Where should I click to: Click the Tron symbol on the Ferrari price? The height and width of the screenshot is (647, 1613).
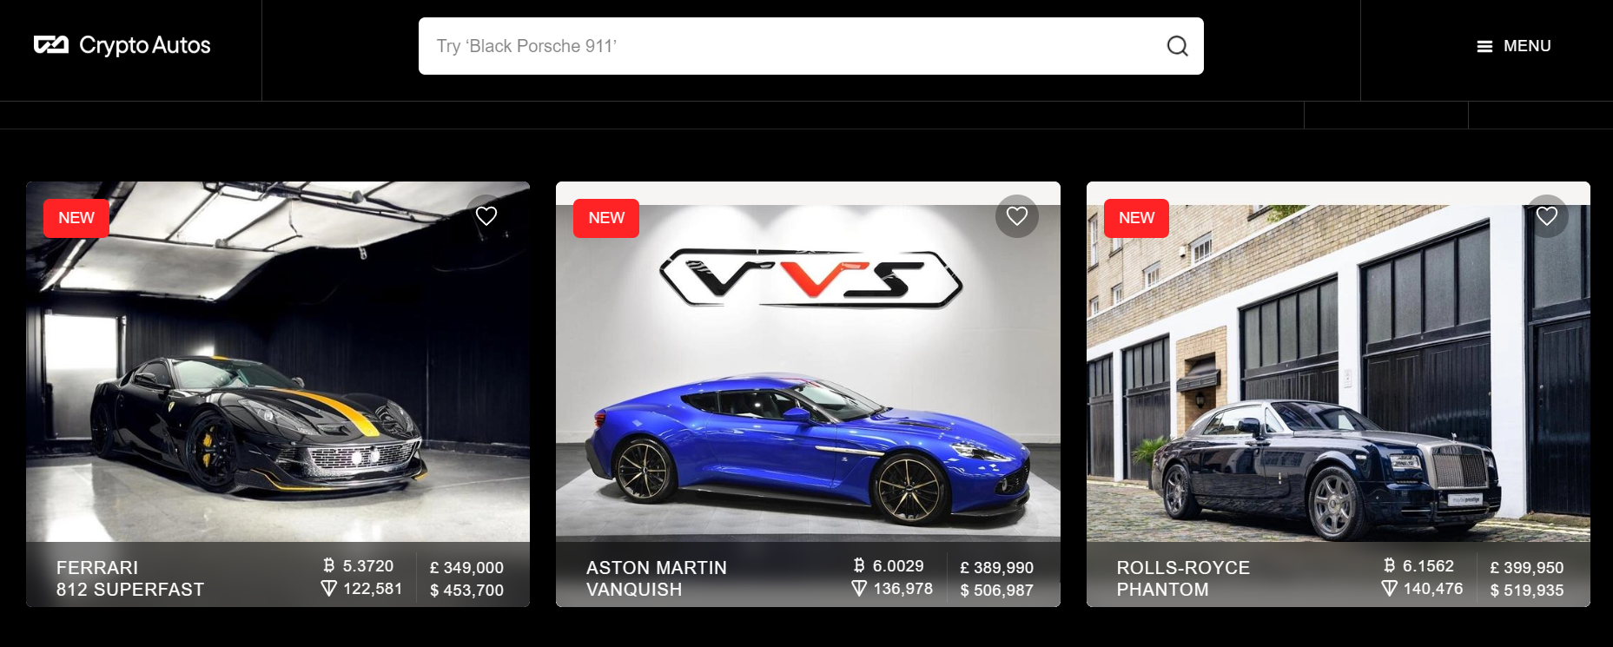[x=328, y=589]
